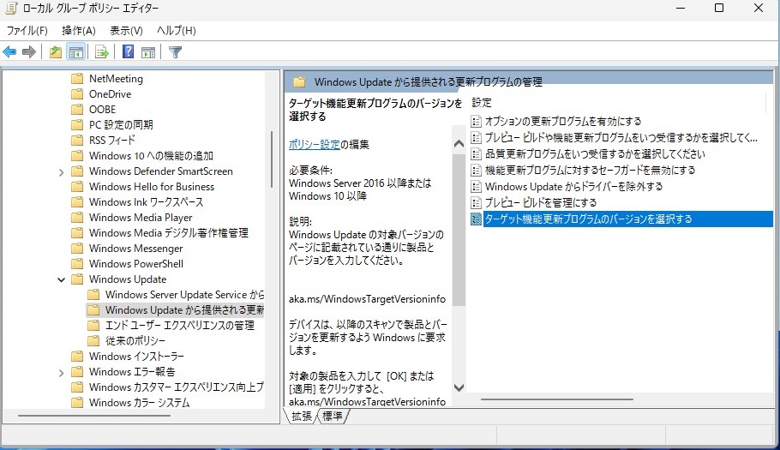This screenshot has height=450, width=780.
Task: Toggle the show/hide console tree icon
Action: point(75,52)
